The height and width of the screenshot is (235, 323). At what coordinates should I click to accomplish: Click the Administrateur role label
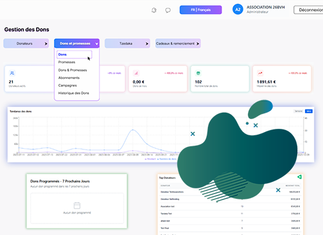258,12
